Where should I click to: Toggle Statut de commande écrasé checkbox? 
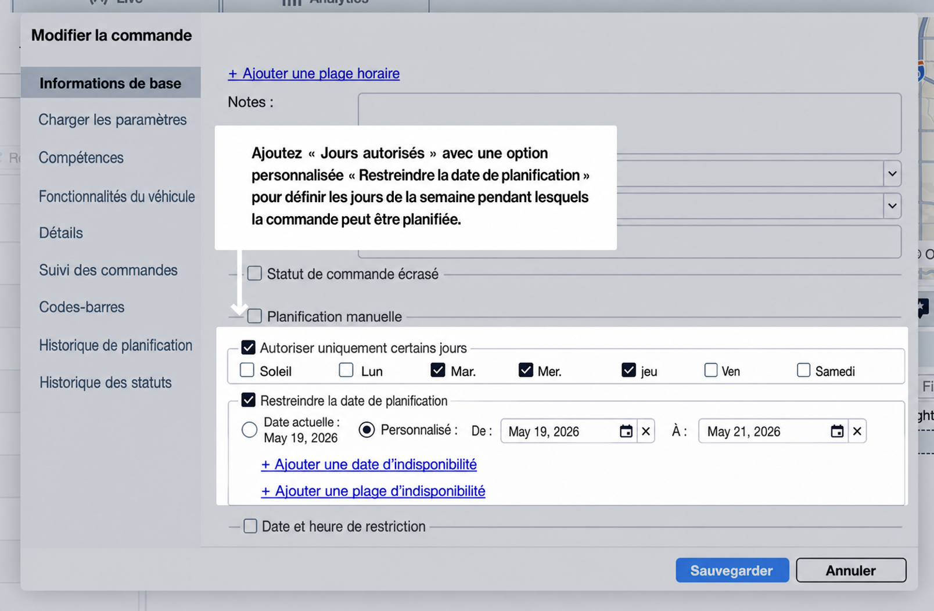[254, 274]
